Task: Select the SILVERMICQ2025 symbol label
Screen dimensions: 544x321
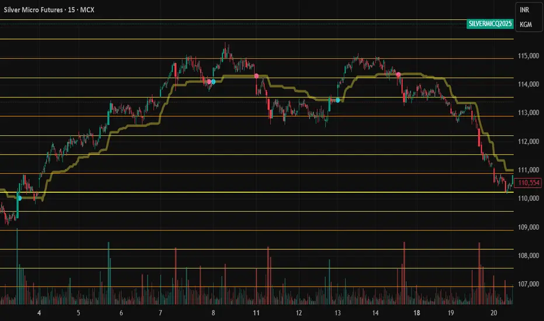Action: coord(490,24)
